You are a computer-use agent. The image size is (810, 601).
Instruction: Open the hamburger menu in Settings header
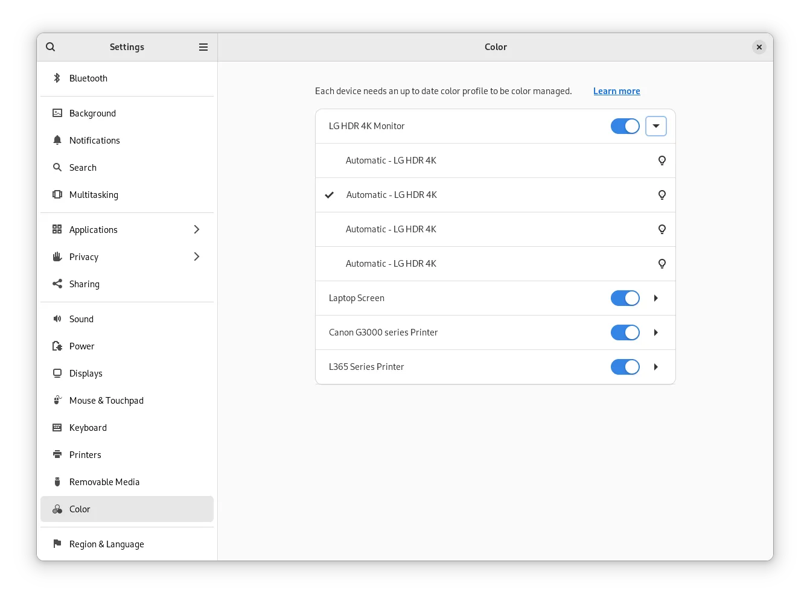point(203,47)
